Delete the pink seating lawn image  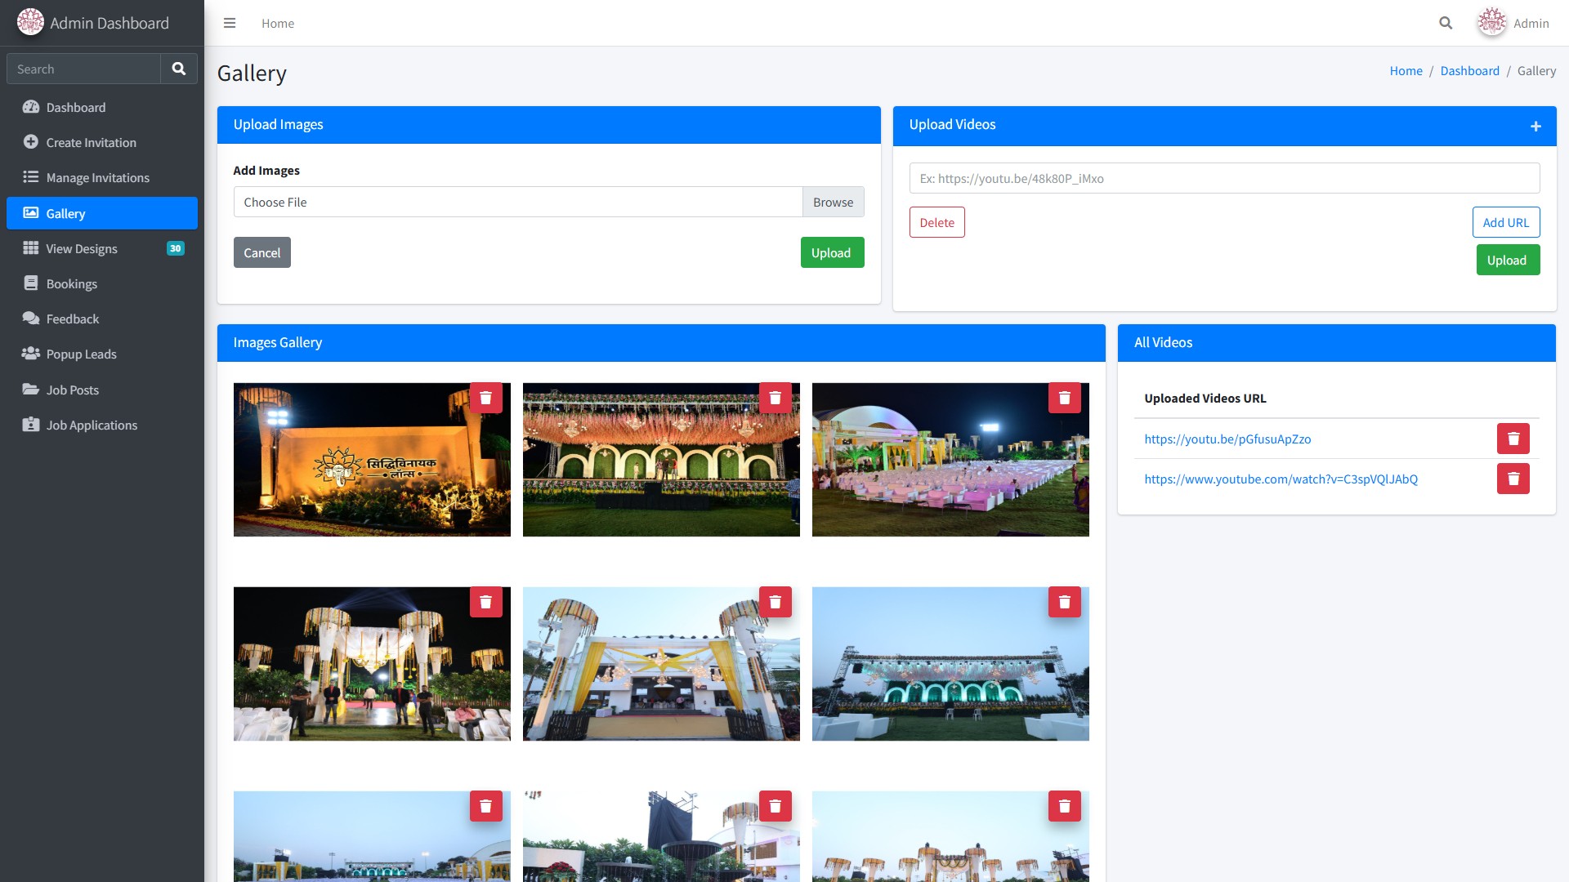(1064, 398)
